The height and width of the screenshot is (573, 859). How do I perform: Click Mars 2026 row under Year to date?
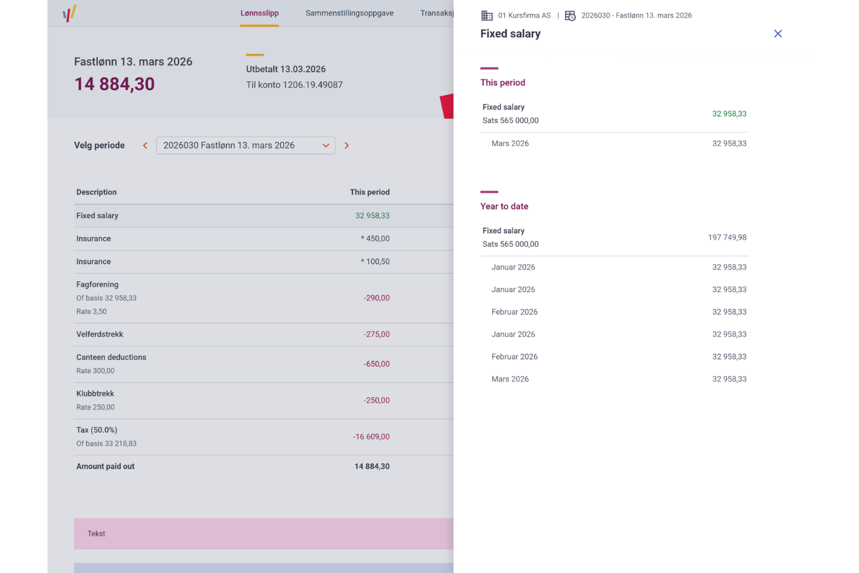point(615,379)
